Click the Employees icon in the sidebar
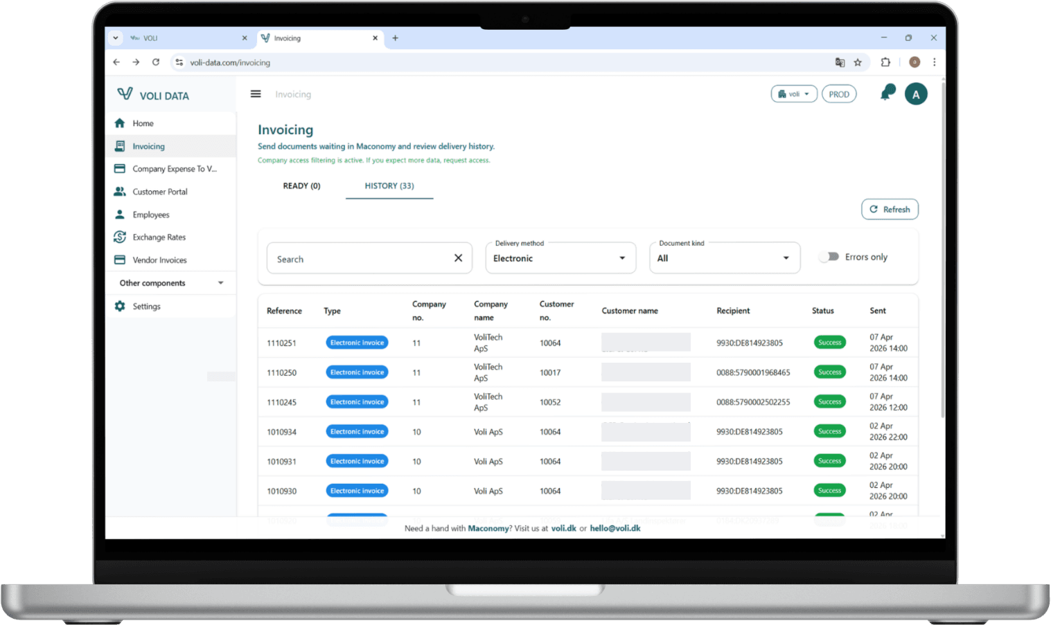Viewport: 1051px width, 625px height. [120, 215]
